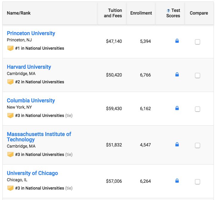Click Harvard University's test scores lock icon
215x200 pixels.
point(177,75)
